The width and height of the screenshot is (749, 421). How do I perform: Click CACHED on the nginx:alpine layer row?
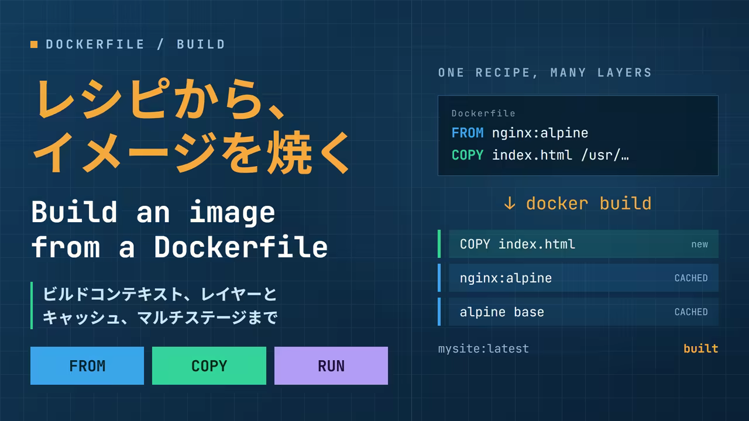(691, 278)
